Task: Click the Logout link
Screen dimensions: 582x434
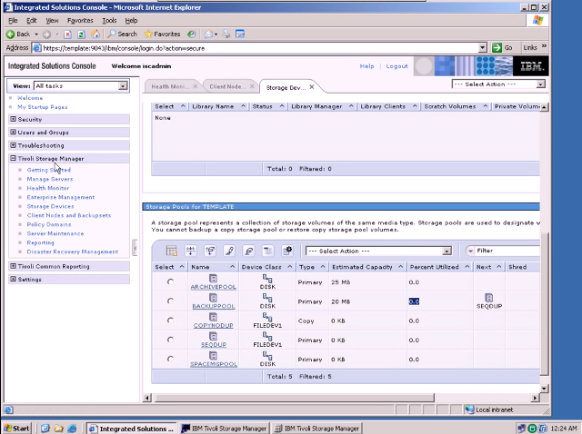Action: point(396,66)
